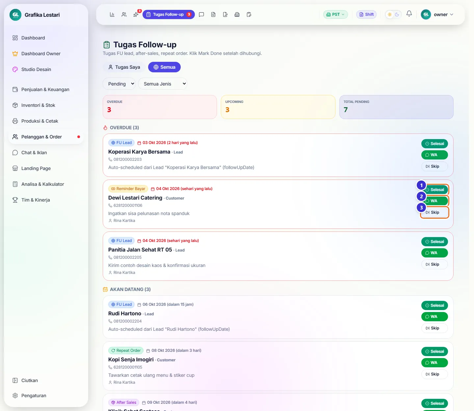Skip the Koperasi Karya Bersama task
The width and height of the screenshot is (474, 411).
point(434,166)
